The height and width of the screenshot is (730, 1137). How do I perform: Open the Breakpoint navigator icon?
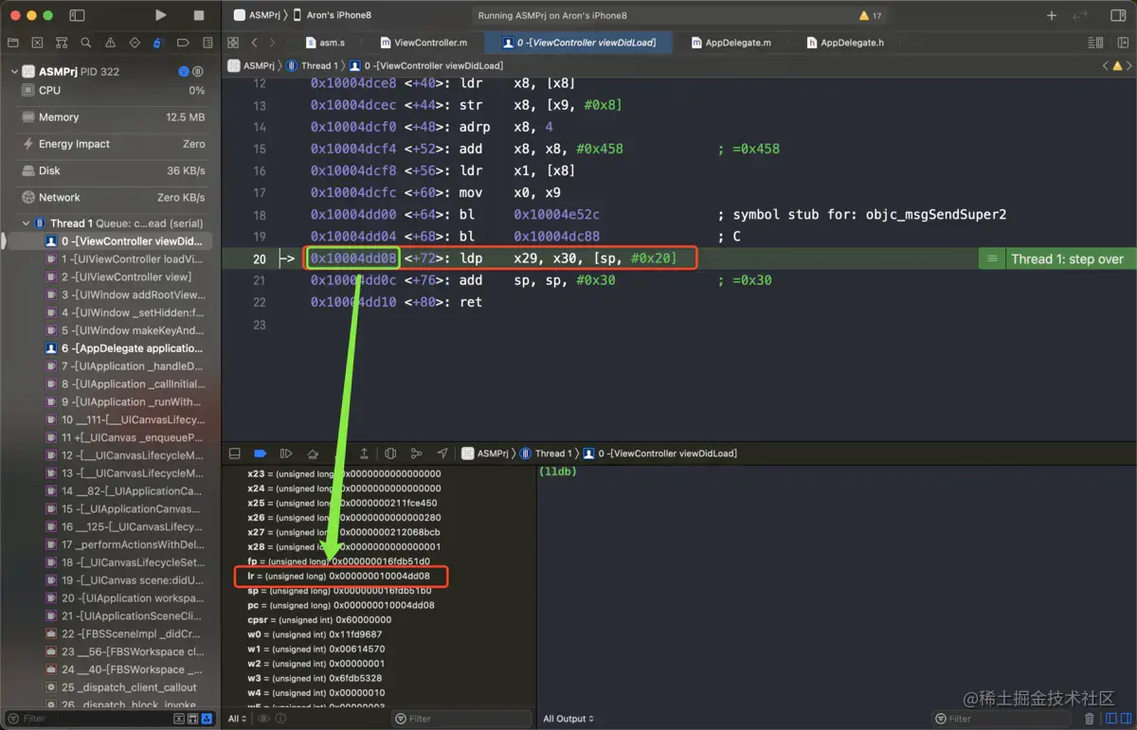pos(183,43)
